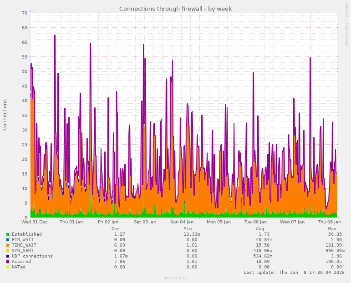Click the Assured max value 190.05

334,262
